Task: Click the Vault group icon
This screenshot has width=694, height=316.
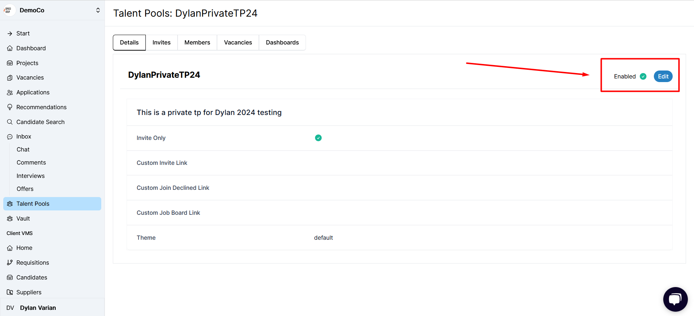Action: click(x=10, y=219)
